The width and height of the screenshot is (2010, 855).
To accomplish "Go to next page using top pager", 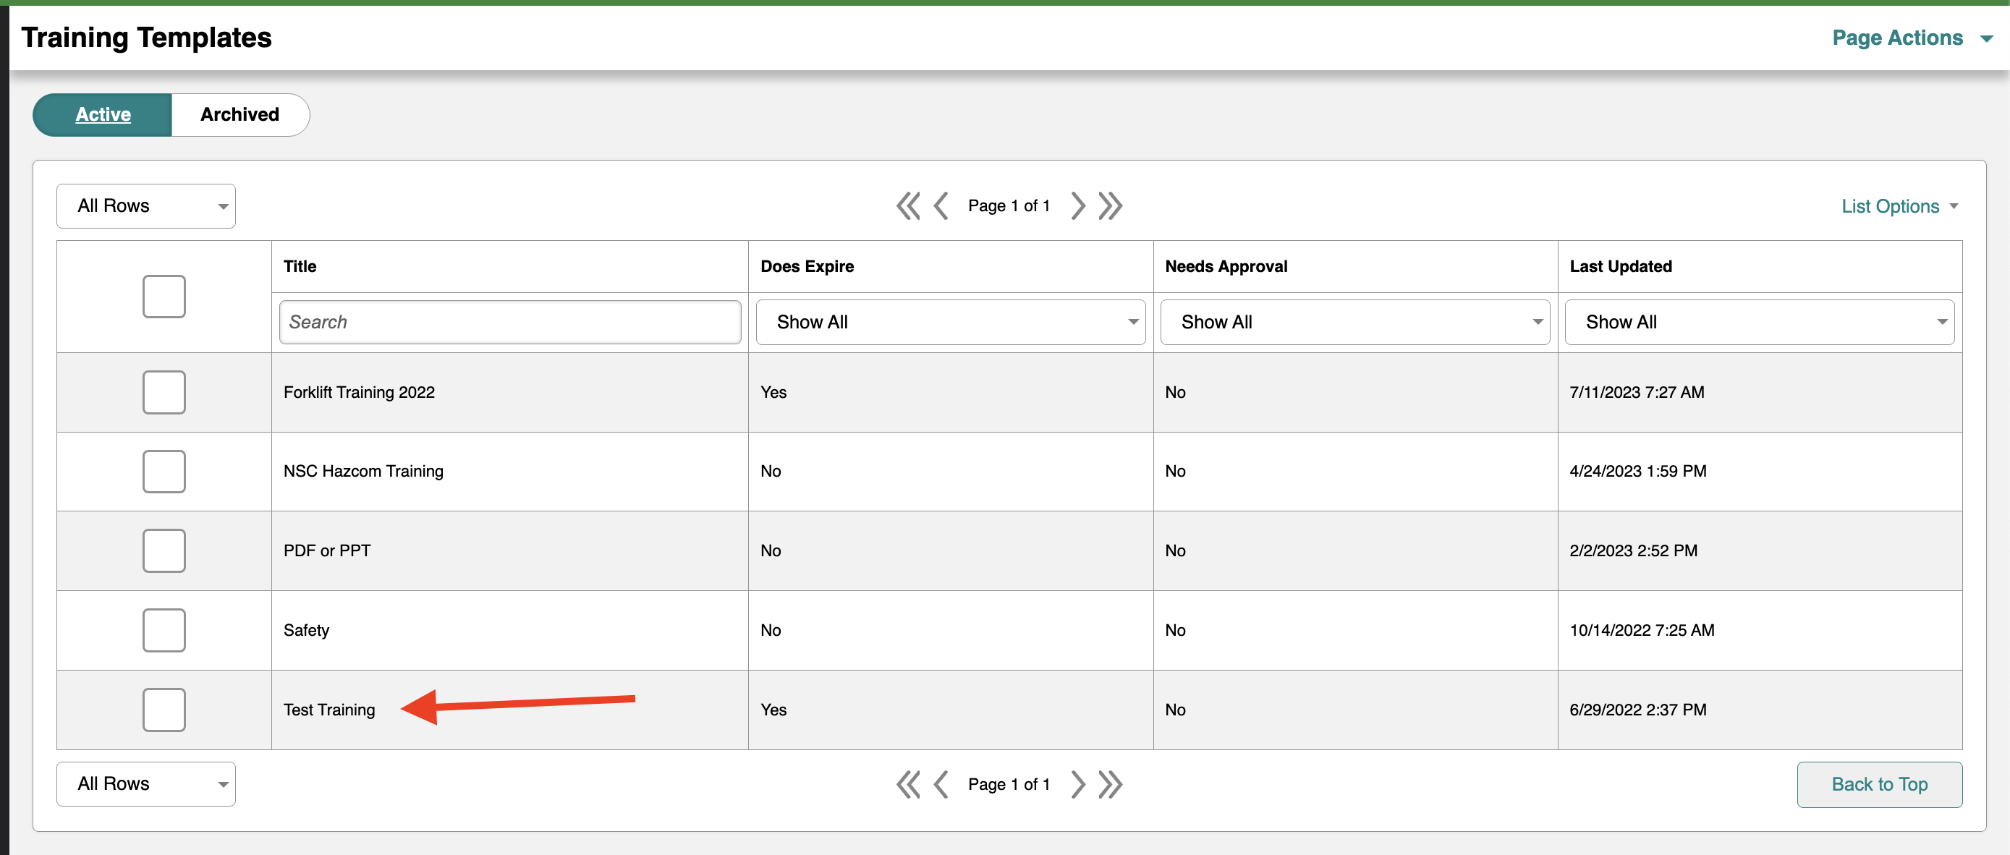I will [1077, 206].
